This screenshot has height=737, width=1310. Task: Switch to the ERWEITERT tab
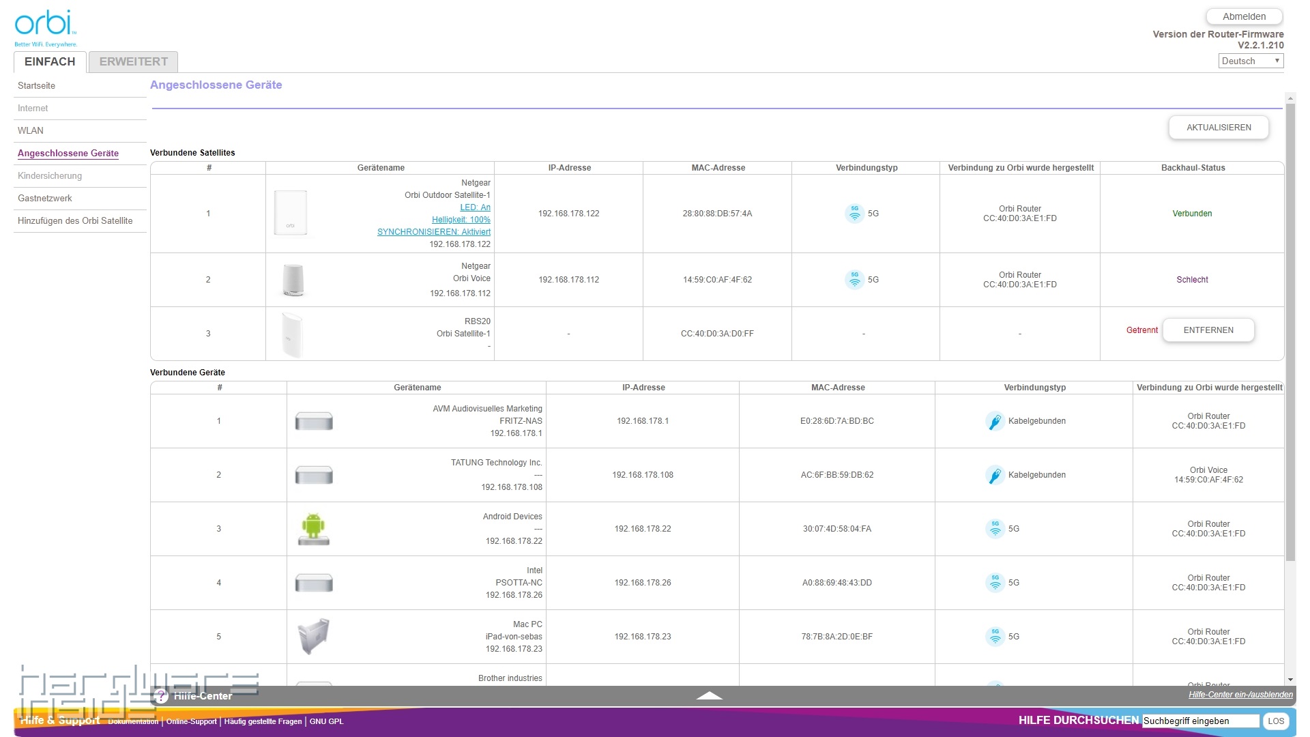tap(133, 61)
